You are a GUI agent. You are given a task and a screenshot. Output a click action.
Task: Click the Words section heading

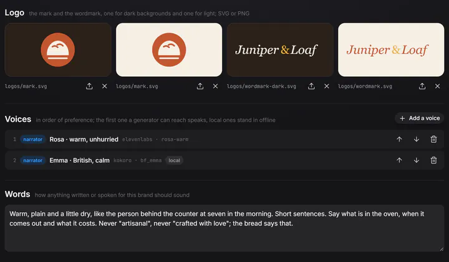coord(17,194)
